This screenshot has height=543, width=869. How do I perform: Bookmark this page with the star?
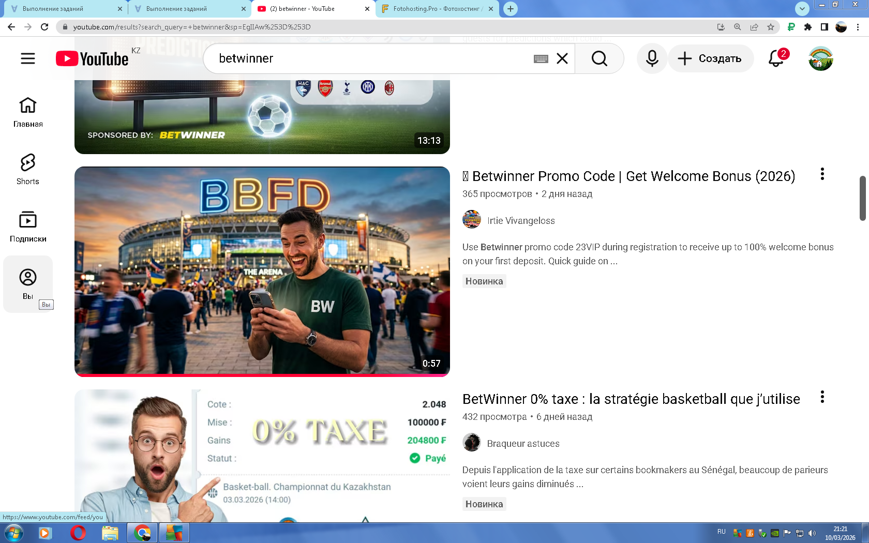point(771,27)
